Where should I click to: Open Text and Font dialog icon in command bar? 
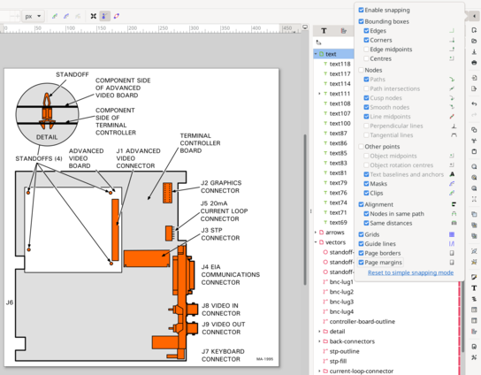(474, 287)
